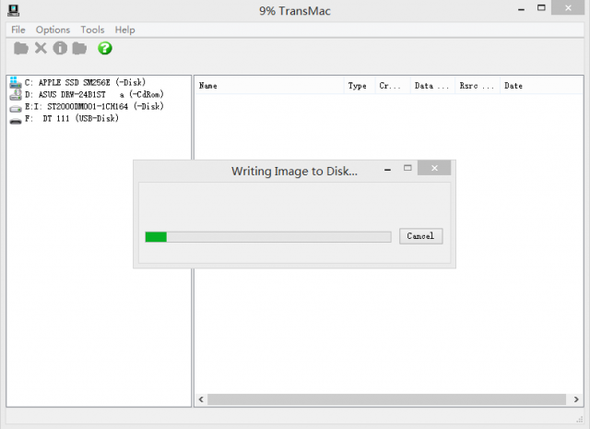Click the second folder icon beside Info

coord(79,48)
